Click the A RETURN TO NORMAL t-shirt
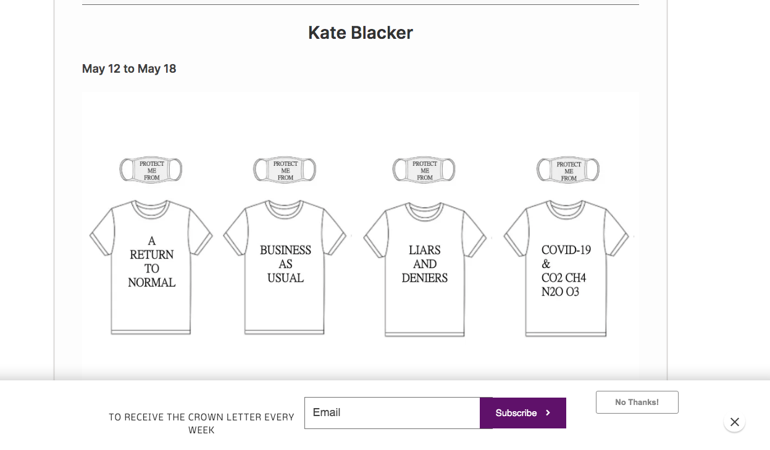Image resolution: width=770 pixels, height=450 pixels. coord(151,268)
